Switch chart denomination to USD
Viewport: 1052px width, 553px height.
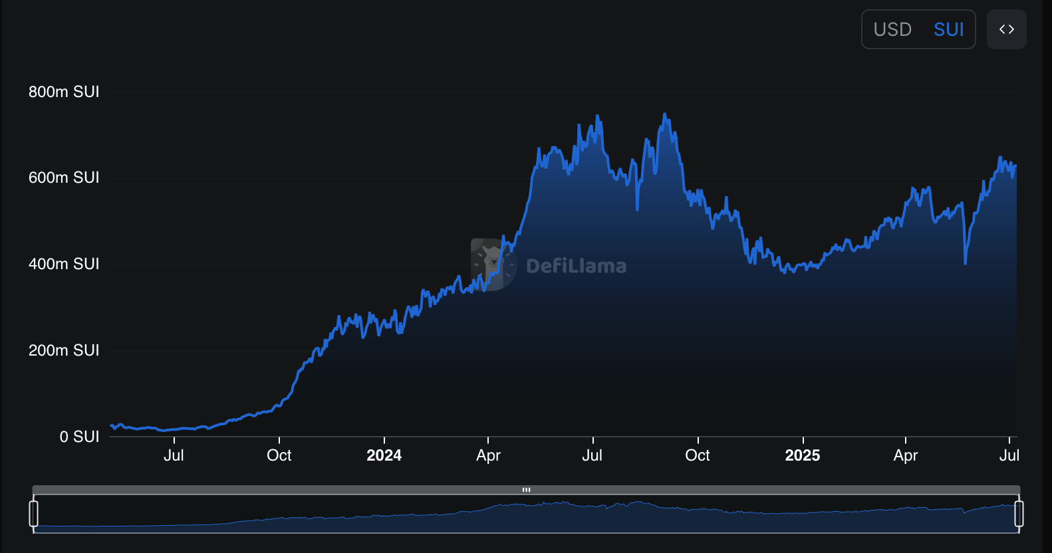pos(892,29)
